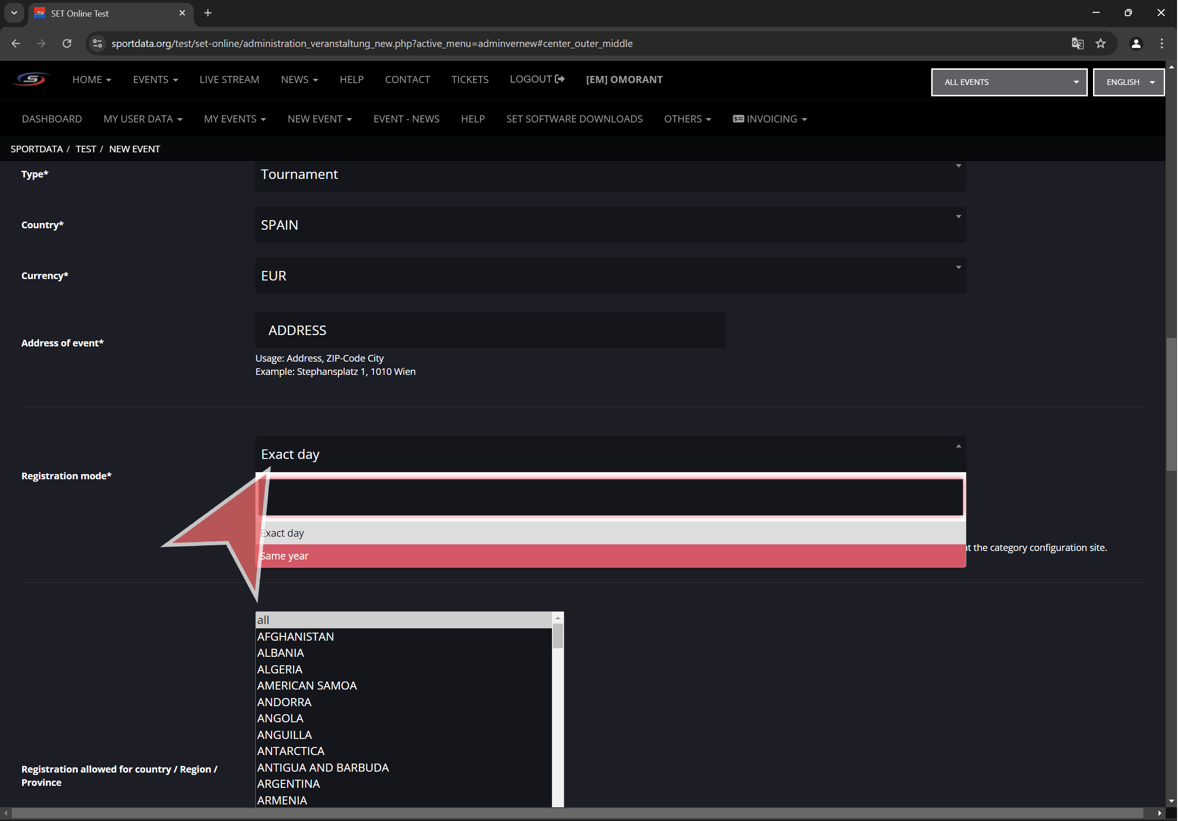
Task: Open the INVOICING menu
Action: pos(770,119)
